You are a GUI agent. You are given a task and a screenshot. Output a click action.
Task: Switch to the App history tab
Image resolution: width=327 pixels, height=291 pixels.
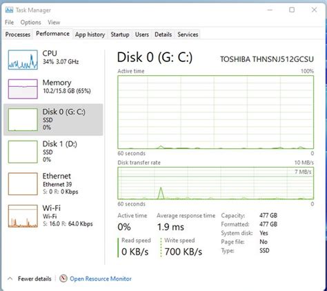tap(90, 34)
